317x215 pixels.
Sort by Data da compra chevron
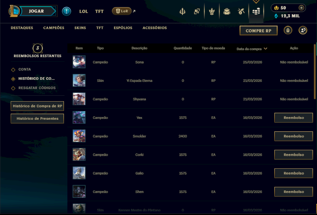(265, 49)
